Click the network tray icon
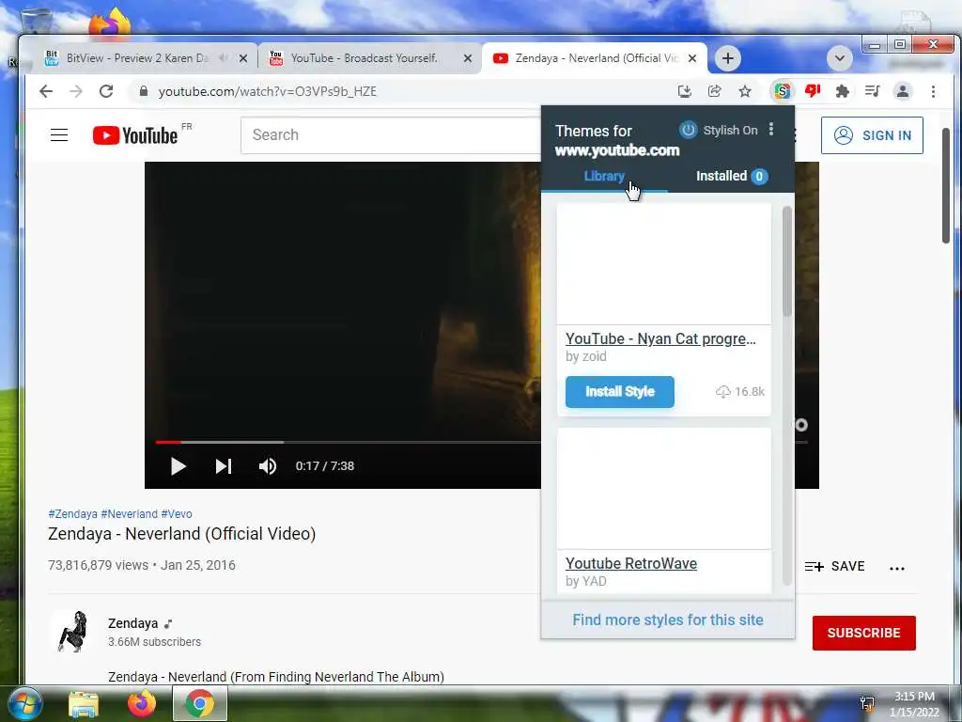 click(867, 703)
